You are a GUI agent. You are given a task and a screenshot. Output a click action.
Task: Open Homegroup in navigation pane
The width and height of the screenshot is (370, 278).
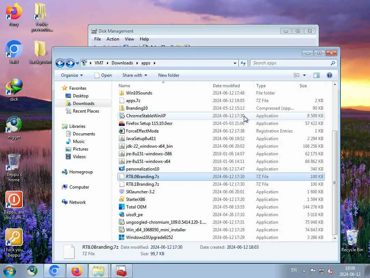81,172
